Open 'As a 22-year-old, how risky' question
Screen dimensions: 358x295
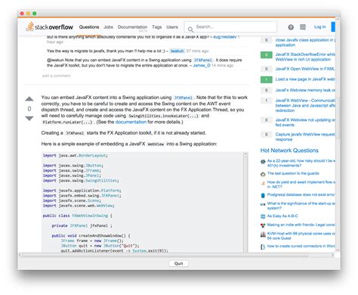301,163
